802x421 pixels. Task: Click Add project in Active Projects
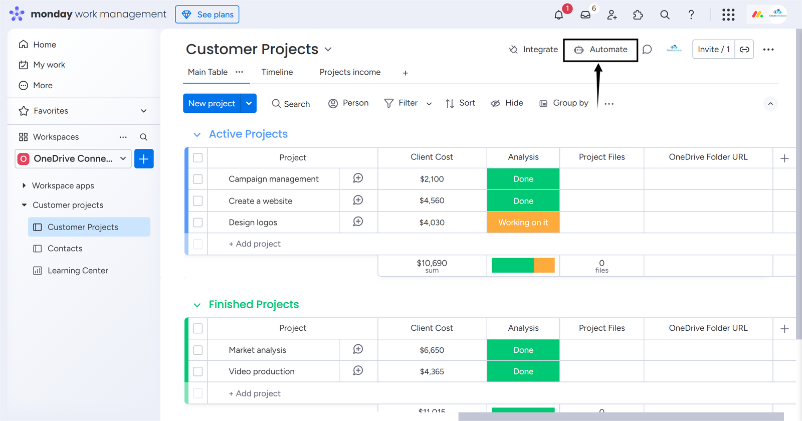255,244
